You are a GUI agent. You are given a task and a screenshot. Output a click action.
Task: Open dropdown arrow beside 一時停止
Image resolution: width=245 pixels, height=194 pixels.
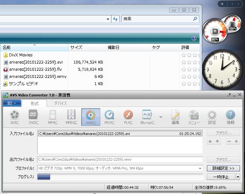[238, 177]
